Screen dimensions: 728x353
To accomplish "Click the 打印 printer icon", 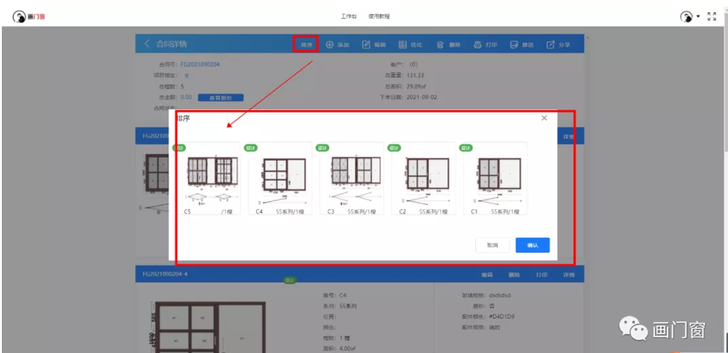I will pyautogui.click(x=477, y=44).
